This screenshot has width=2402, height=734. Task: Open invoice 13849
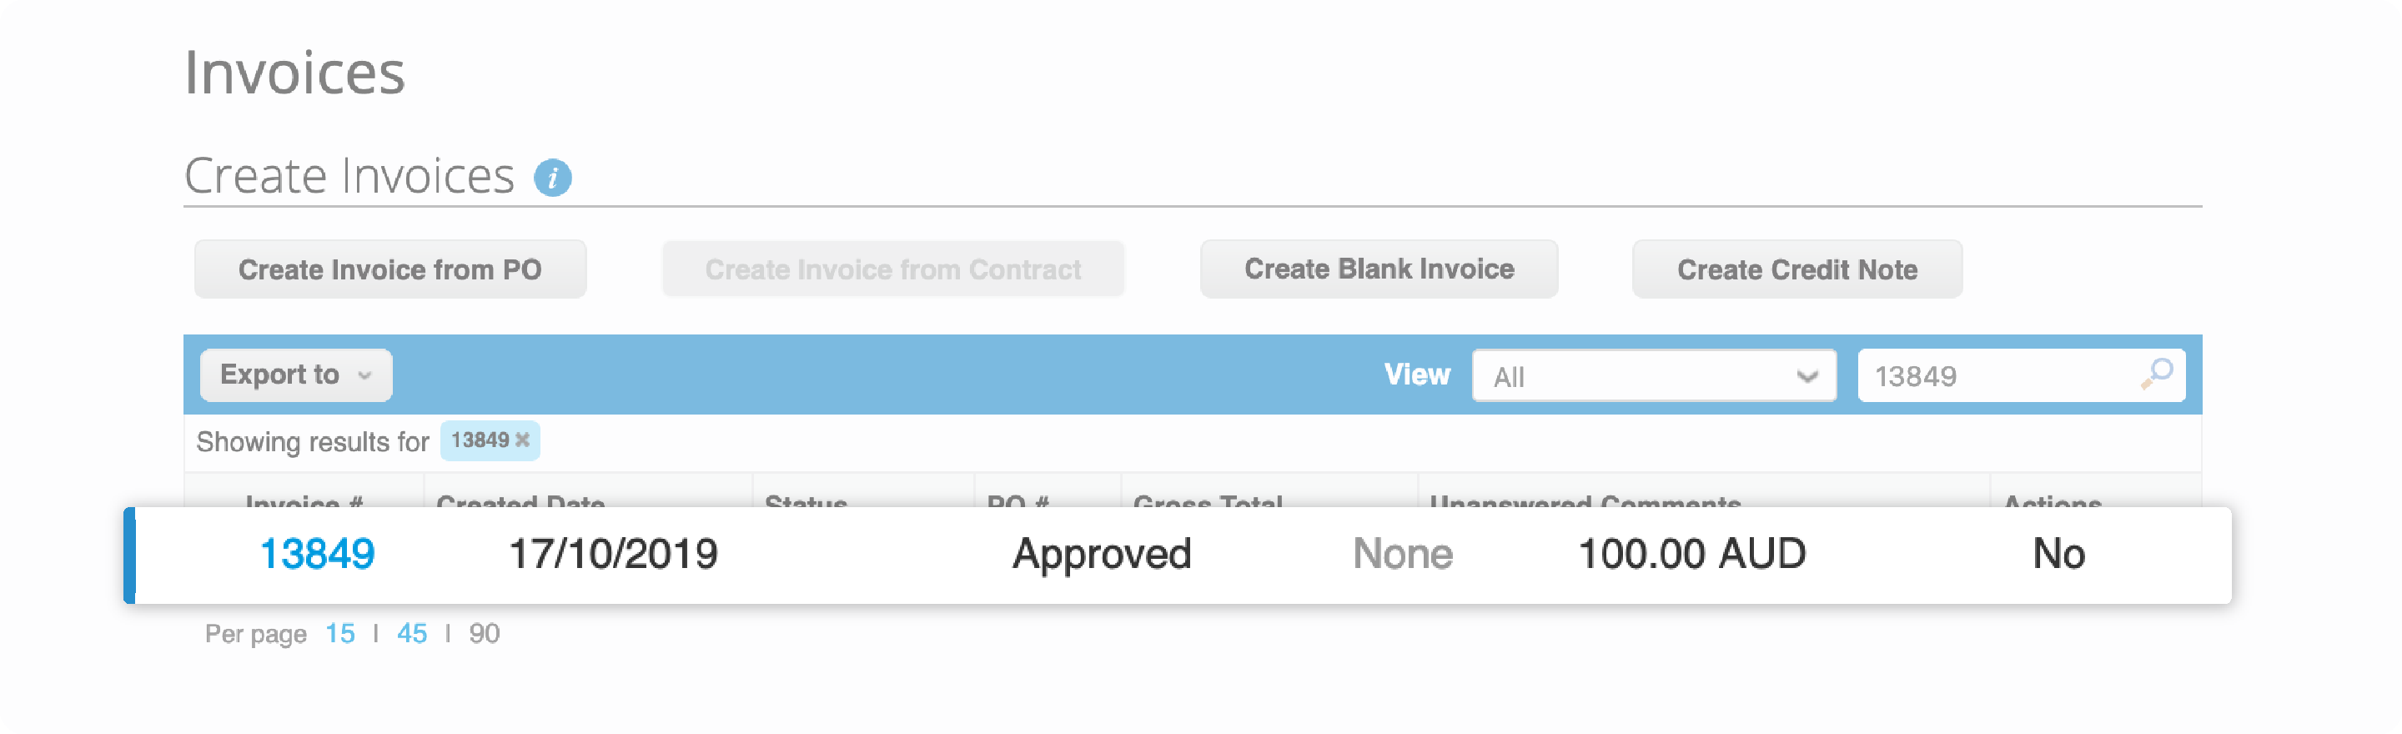(x=317, y=552)
